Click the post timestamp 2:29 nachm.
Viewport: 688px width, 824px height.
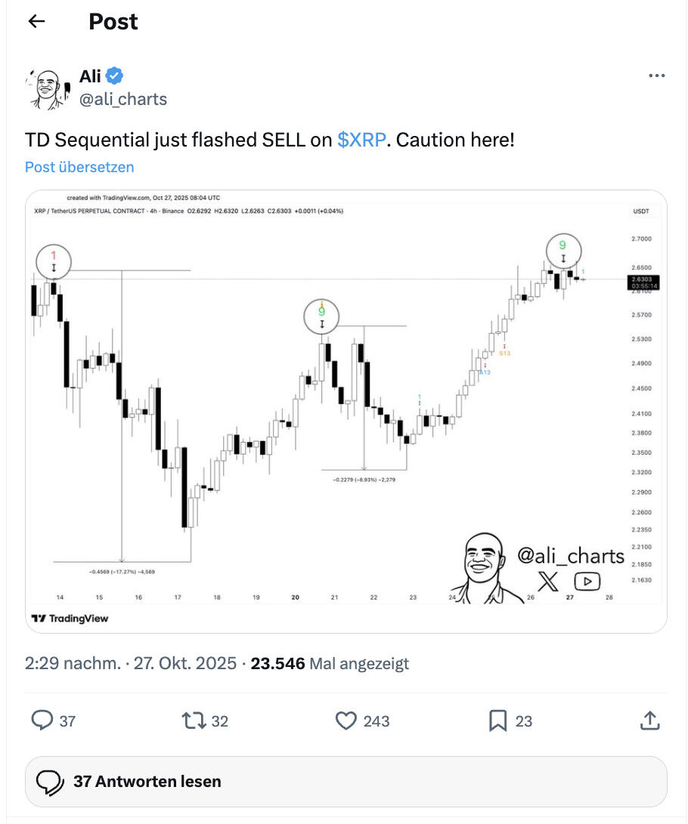click(73, 664)
